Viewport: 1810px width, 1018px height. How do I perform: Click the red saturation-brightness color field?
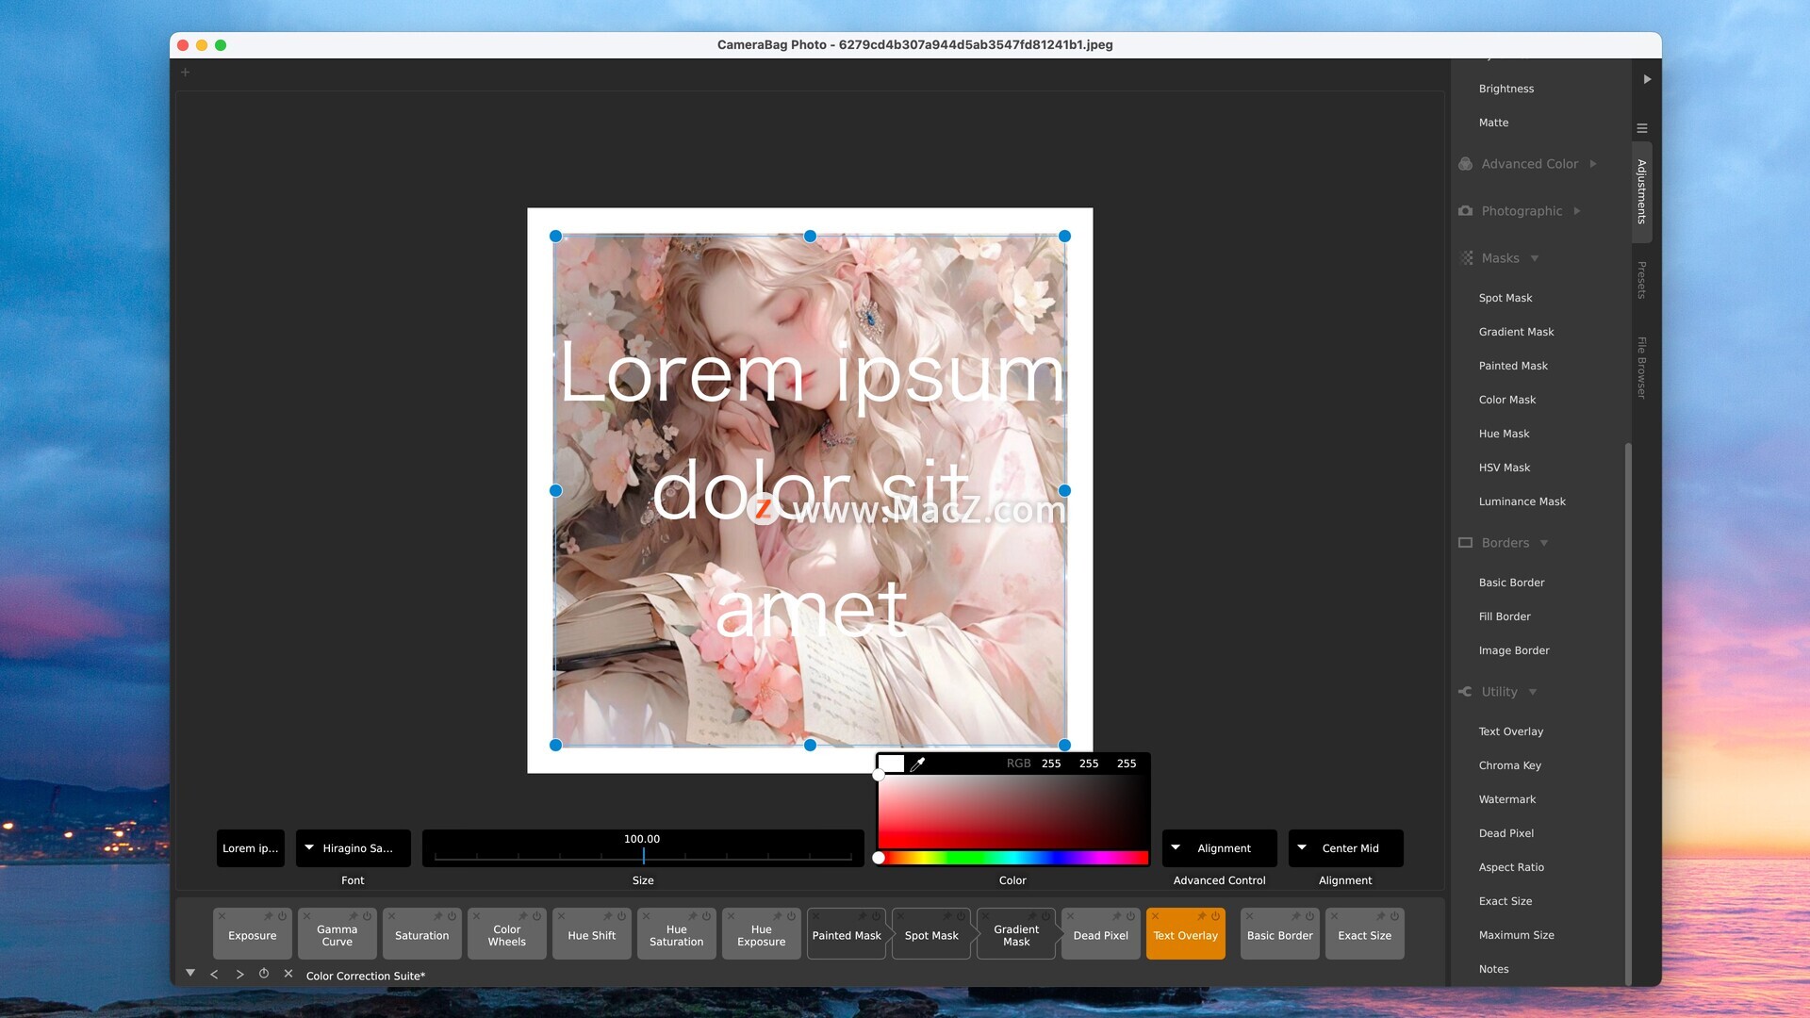(x=1013, y=813)
